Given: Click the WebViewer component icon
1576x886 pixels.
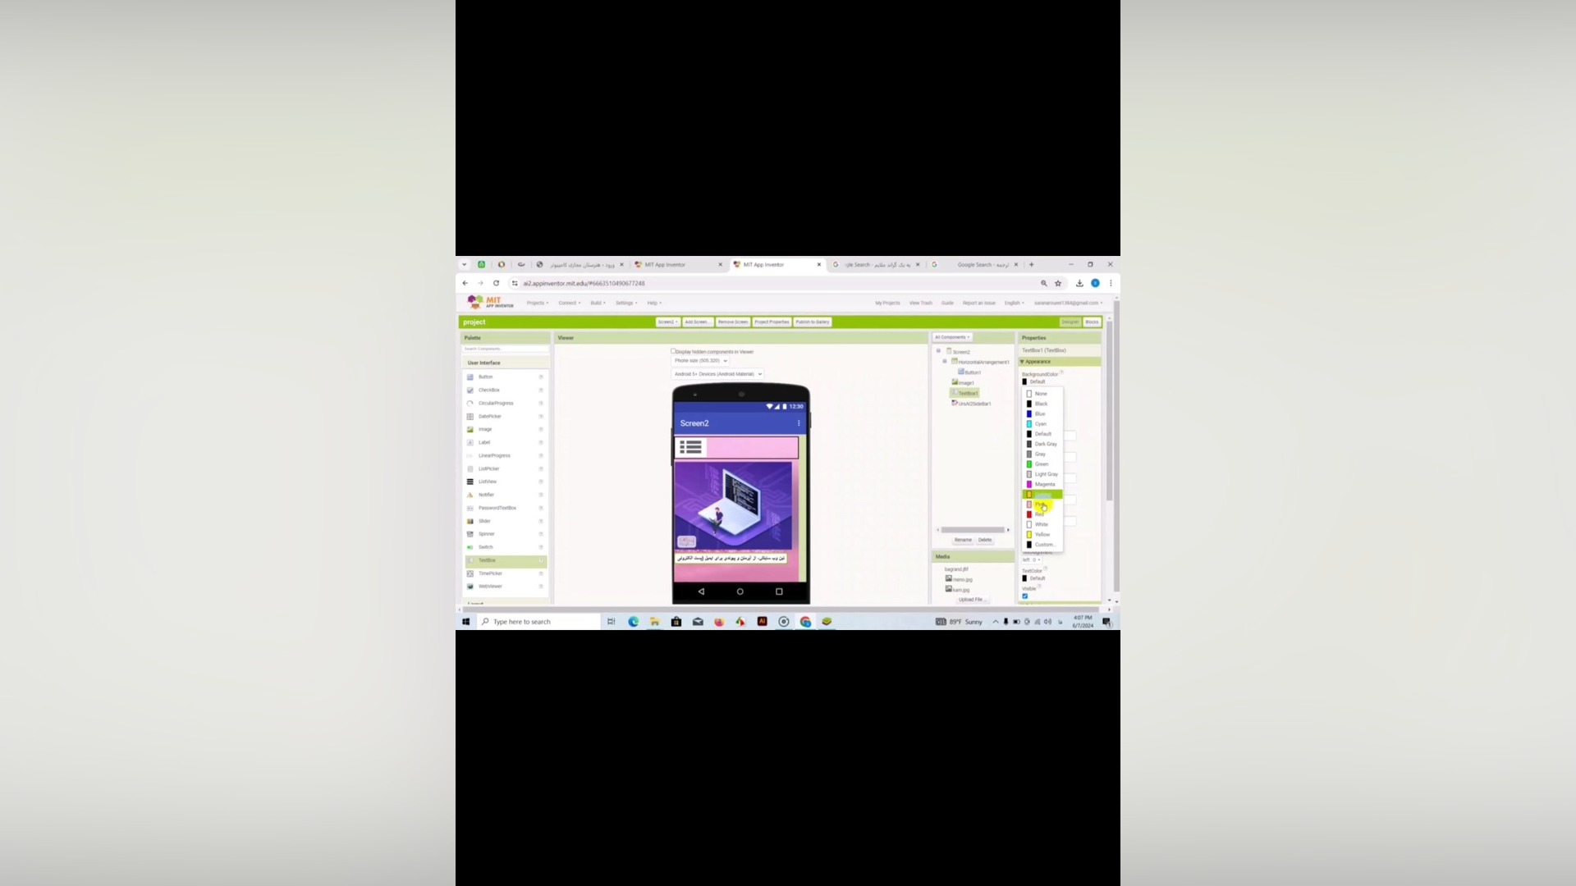Looking at the screenshot, I should point(470,587).
